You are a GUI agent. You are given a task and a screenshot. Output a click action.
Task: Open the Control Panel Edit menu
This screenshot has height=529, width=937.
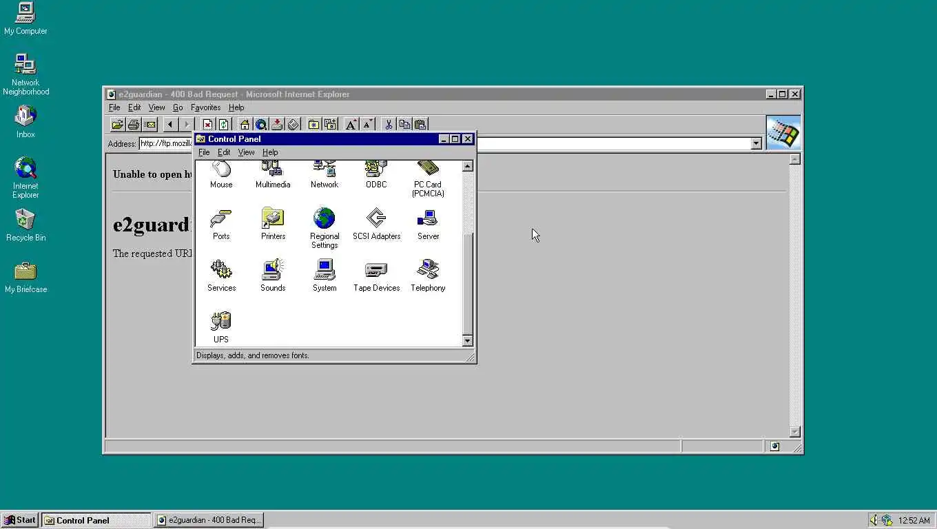pyautogui.click(x=224, y=152)
